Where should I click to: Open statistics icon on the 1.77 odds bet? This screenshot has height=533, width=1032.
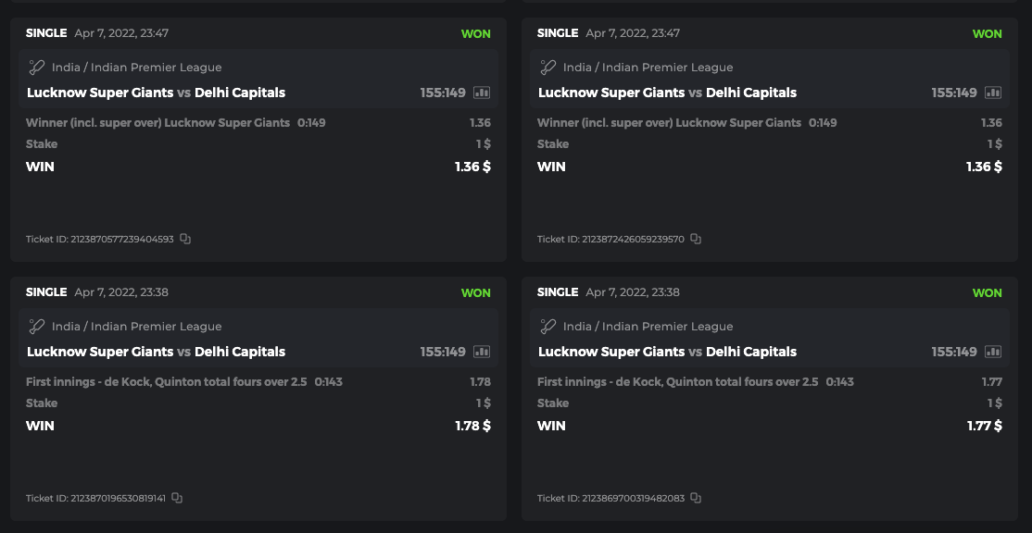click(x=993, y=352)
